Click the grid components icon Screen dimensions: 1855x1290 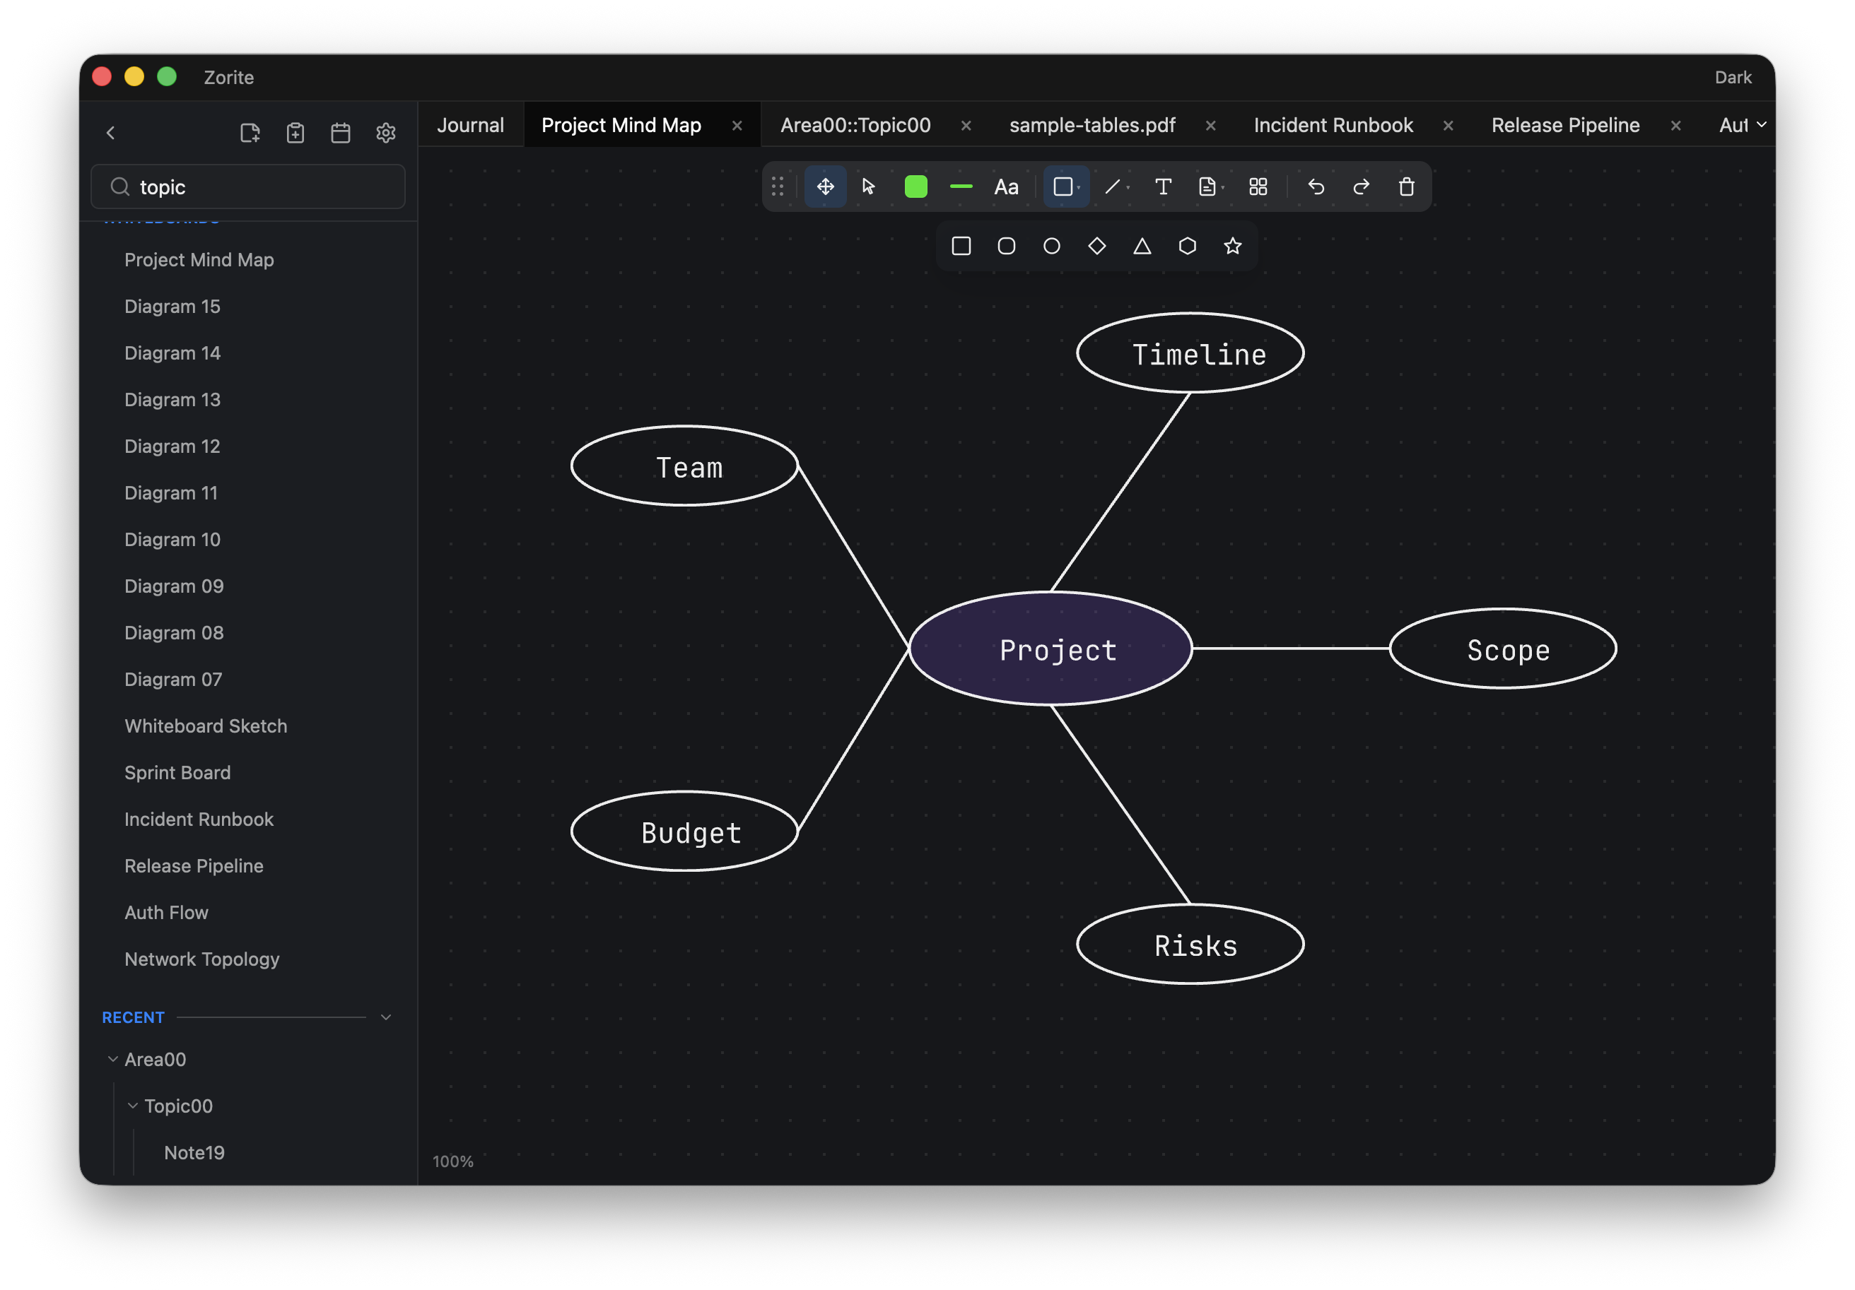click(x=1257, y=187)
